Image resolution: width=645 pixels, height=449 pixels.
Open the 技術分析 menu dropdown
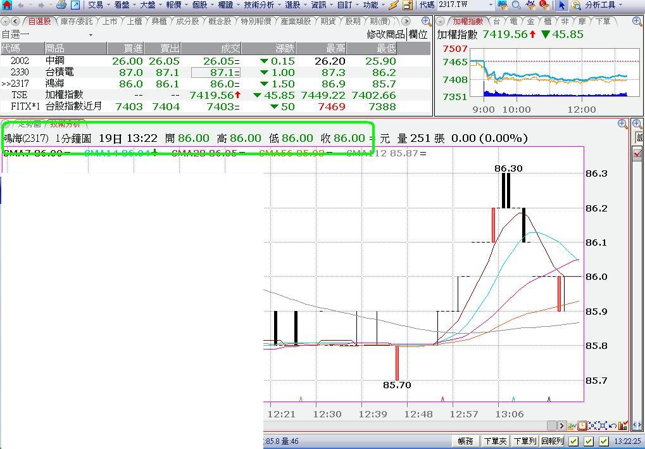coord(263,5)
